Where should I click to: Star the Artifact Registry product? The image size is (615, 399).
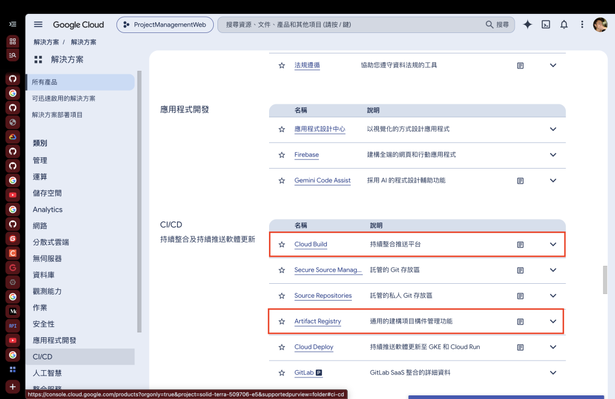[x=282, y=322]
